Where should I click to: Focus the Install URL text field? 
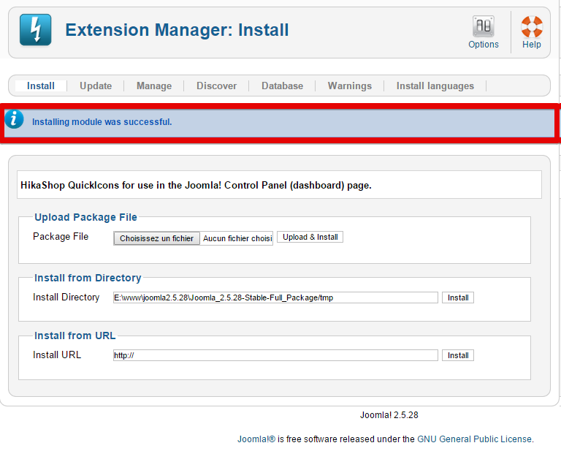(275, 355)
